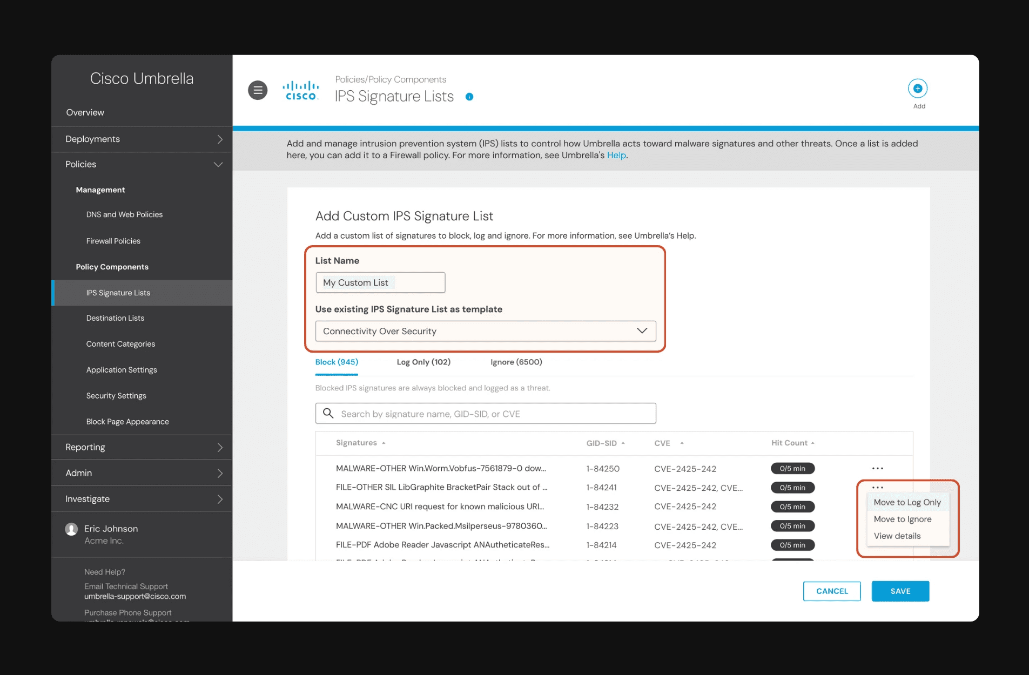Screen dimensions: 1029x675
Task: Sort by GID-SID column arrow
Action: (623, 443)
